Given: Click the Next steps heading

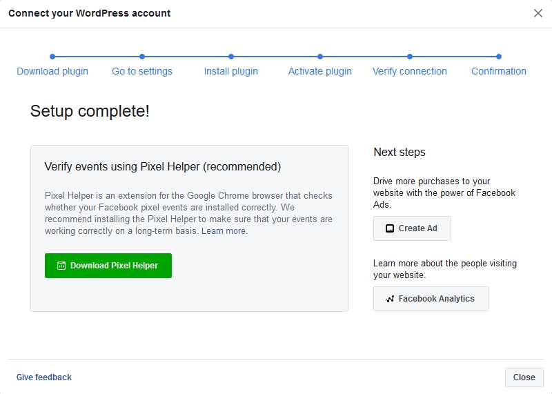Looking at the screenshot, I should point(400,152).
